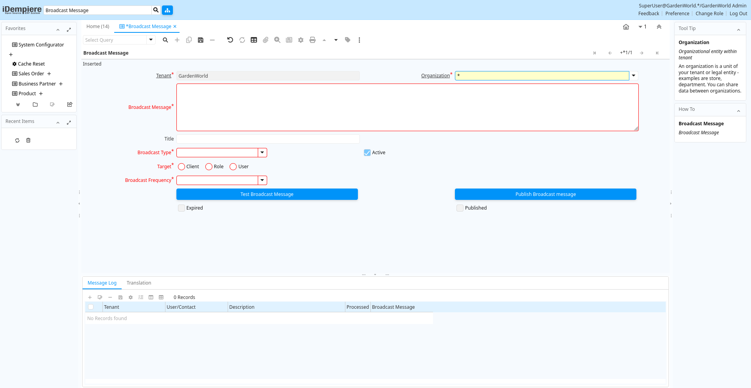Uncheck the Active checkbox
The width and height of the screenshot is (751, 388).
point(367,153)
